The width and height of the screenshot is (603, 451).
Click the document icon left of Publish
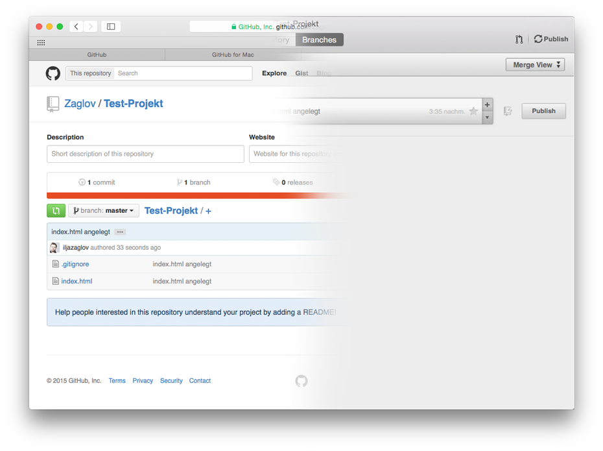(x=508, y=111)
